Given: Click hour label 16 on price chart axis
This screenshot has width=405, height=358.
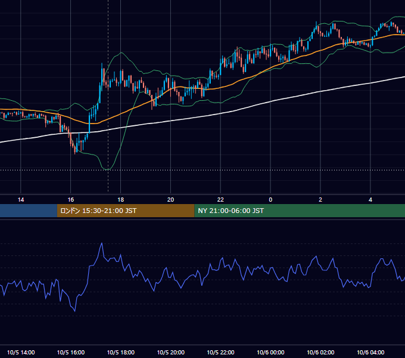Looking at the screenshot, I should [70, 200].
